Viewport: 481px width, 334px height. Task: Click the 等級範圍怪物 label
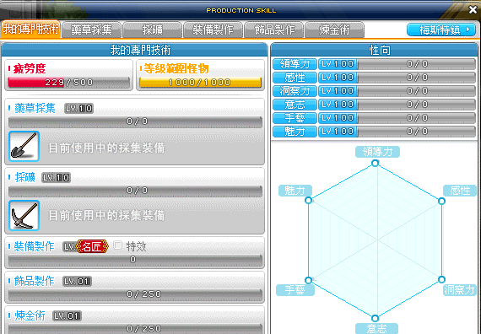click(176, 68)
